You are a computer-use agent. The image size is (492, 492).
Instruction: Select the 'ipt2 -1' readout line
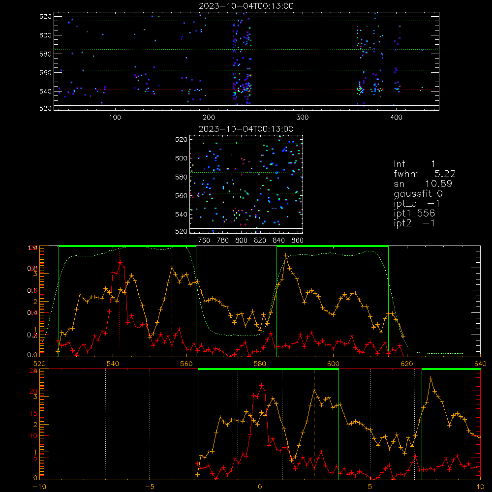pyautogui.click(x=414, y=223)
